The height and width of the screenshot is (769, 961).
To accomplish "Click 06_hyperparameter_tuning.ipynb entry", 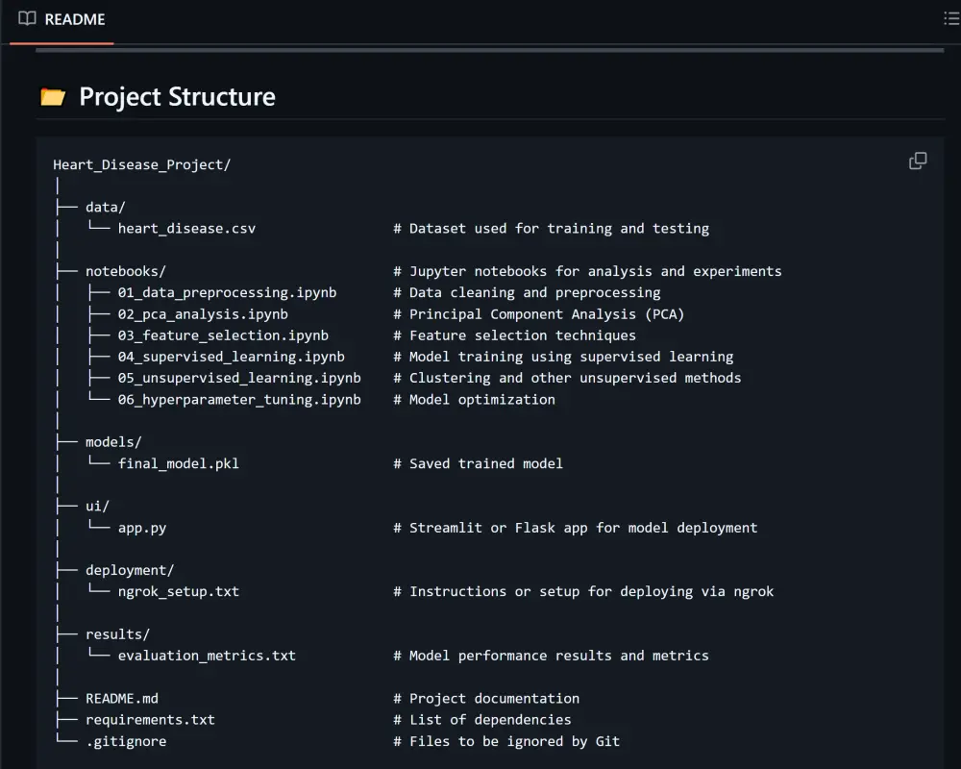I will pyautogui.click(x=239, y=400).
